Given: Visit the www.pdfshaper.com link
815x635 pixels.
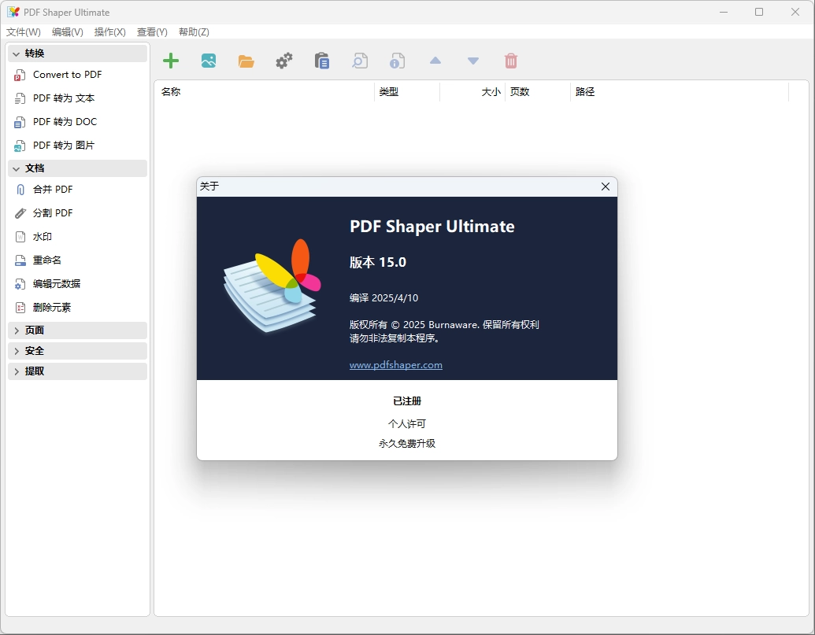Looking at the screenshot, I should click(x=395, y=364).
